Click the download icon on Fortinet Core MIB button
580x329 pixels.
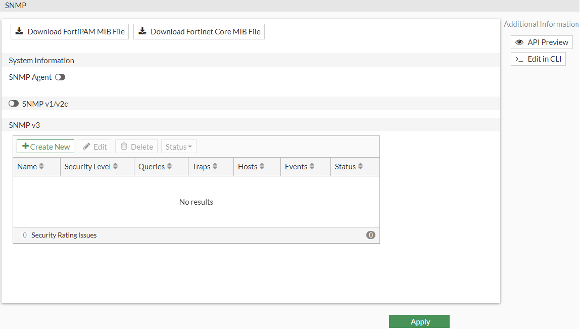(142, 31)
